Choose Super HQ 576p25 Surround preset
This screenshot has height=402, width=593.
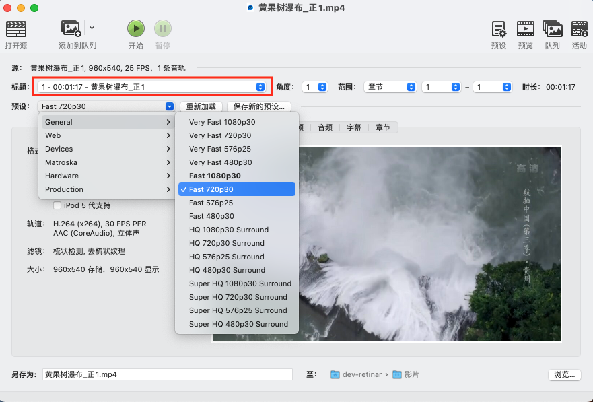point(237,310)
